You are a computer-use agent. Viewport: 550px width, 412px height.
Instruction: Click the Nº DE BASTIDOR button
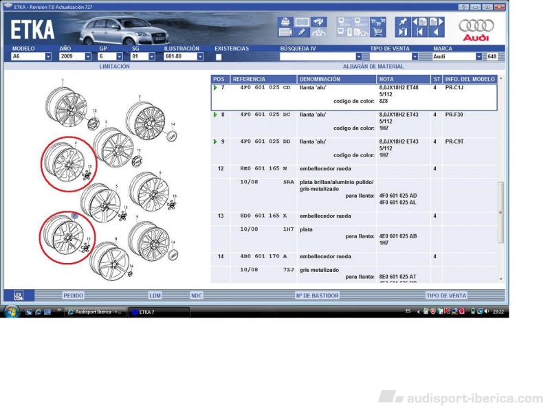pyautogui.click(x=317, y=296)
